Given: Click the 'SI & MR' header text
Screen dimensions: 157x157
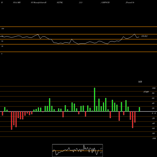Looking at the screenshot, I should (17, 3).
